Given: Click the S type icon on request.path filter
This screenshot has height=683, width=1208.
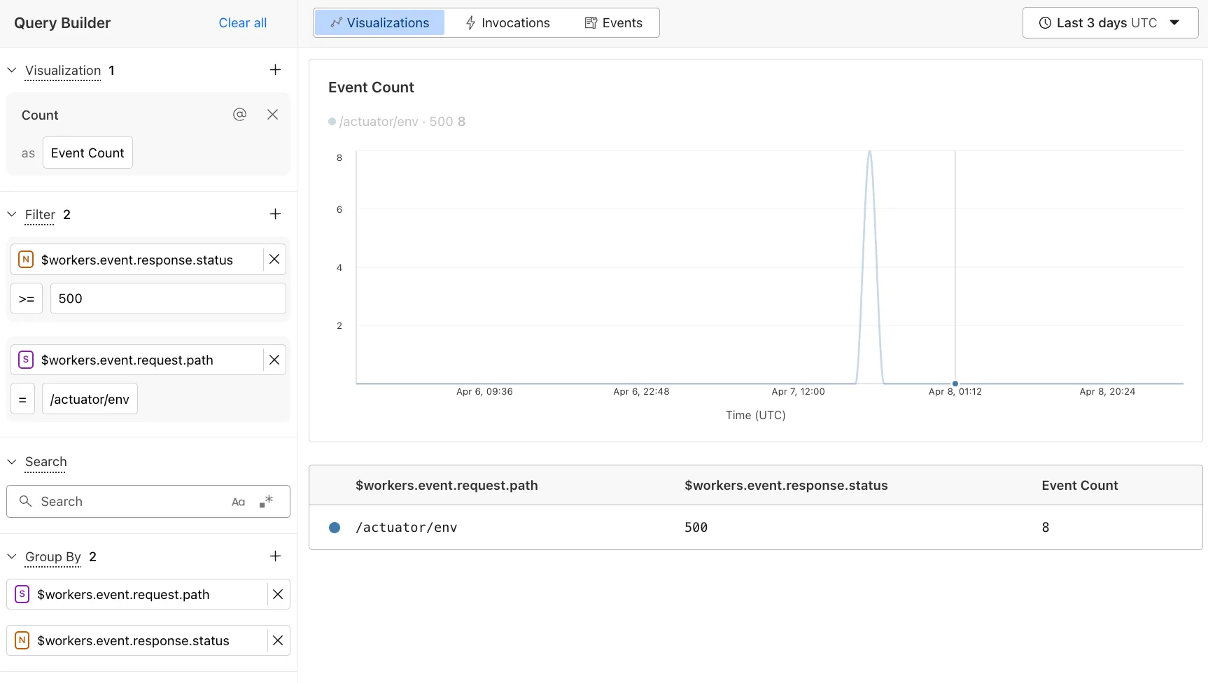Looking at the screenshot, I should 26,359.
